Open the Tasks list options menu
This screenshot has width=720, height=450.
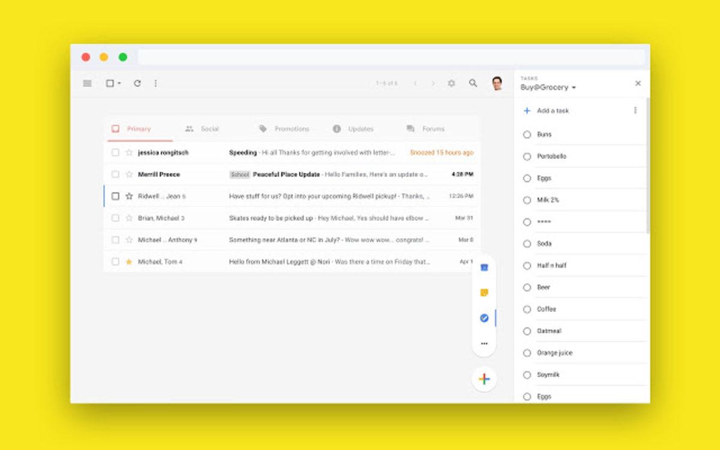634,111
